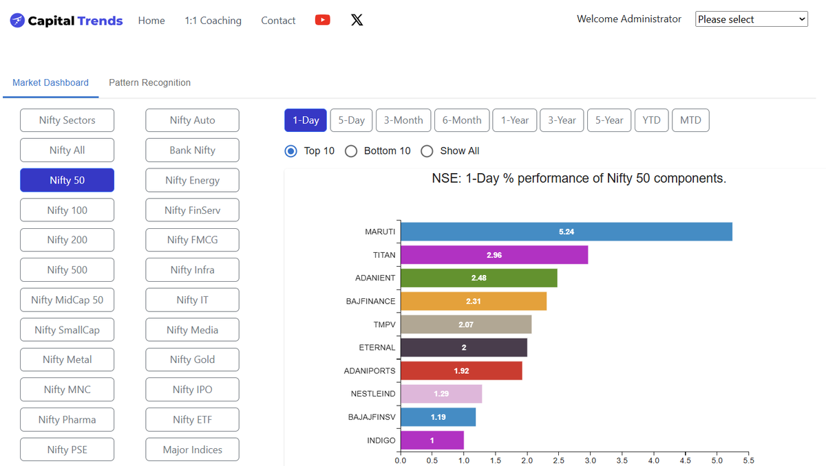
Task: Click the ETERNAL bar showing 2
Action: pos(464,347)
